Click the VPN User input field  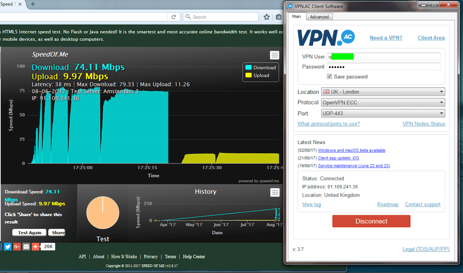[x=383, y=57]
